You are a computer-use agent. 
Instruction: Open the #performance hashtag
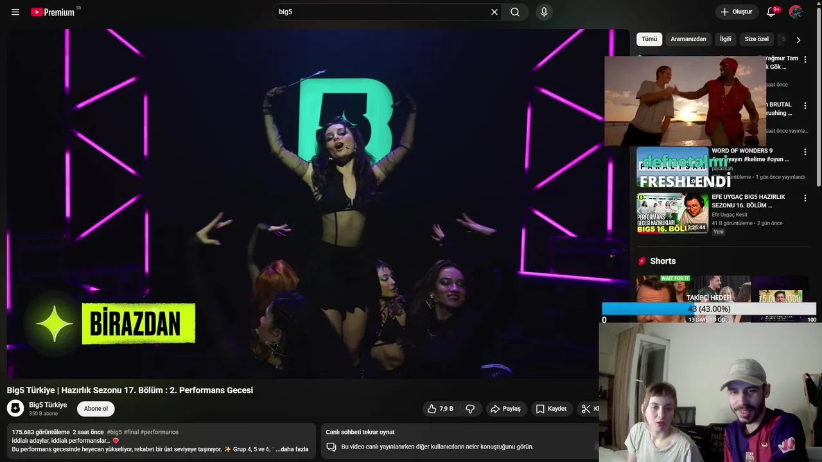click(x=159, y=432)
